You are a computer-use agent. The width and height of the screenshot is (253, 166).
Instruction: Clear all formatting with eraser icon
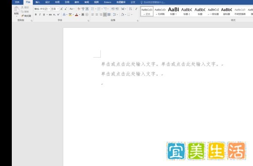coord(79,9)
